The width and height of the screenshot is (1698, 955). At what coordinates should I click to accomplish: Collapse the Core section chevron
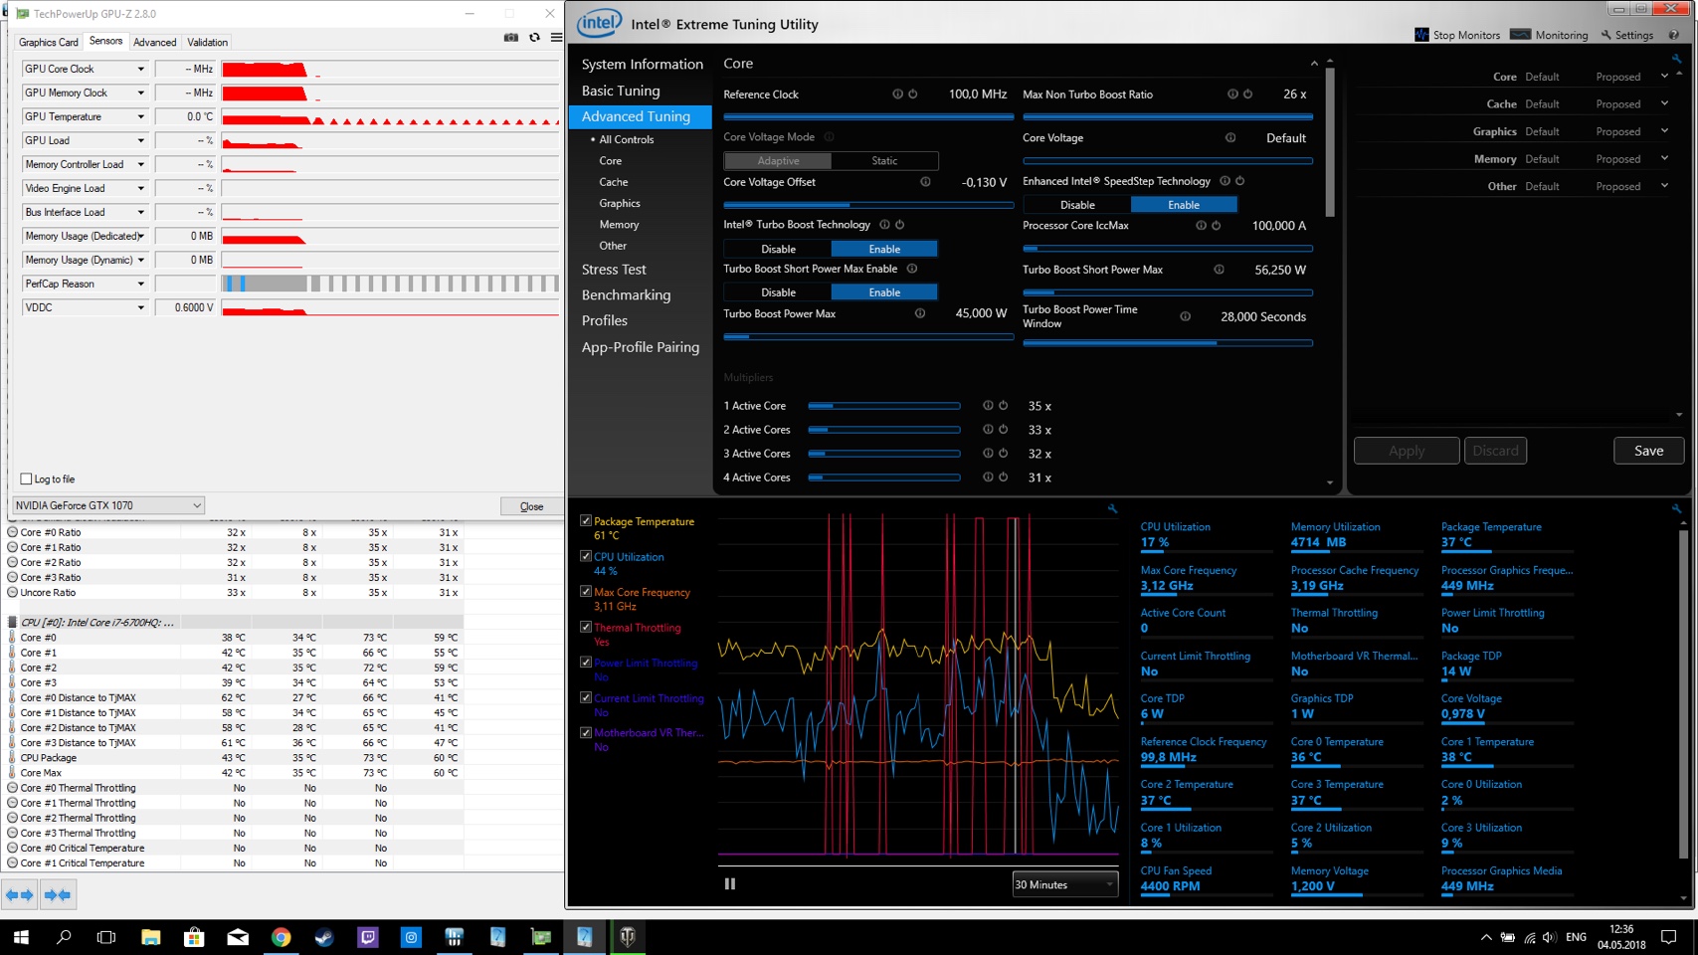[1314, 64]
